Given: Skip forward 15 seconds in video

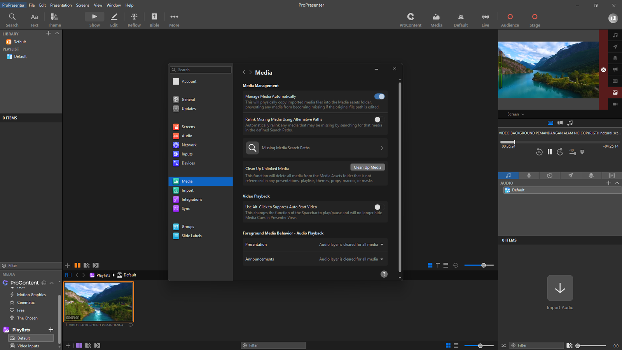Looking at the screenshot, I should coord(560,152).
